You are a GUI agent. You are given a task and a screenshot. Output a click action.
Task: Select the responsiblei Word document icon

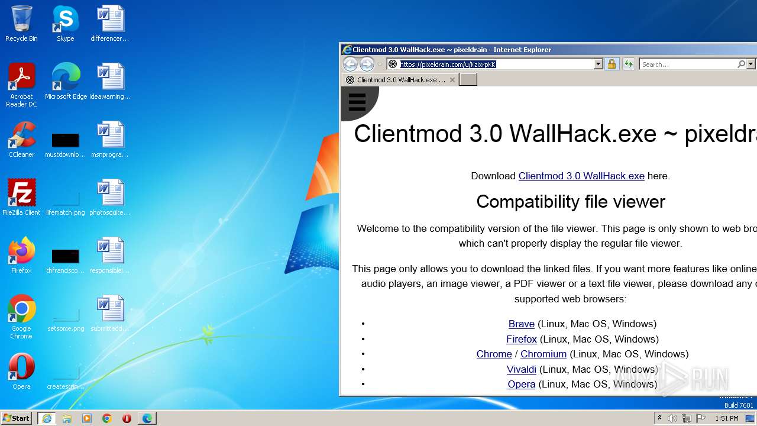110,256
